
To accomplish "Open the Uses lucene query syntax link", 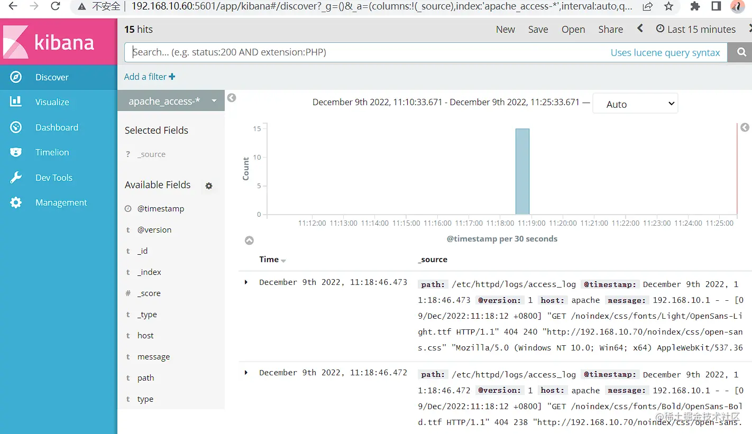I will [666, 52].
